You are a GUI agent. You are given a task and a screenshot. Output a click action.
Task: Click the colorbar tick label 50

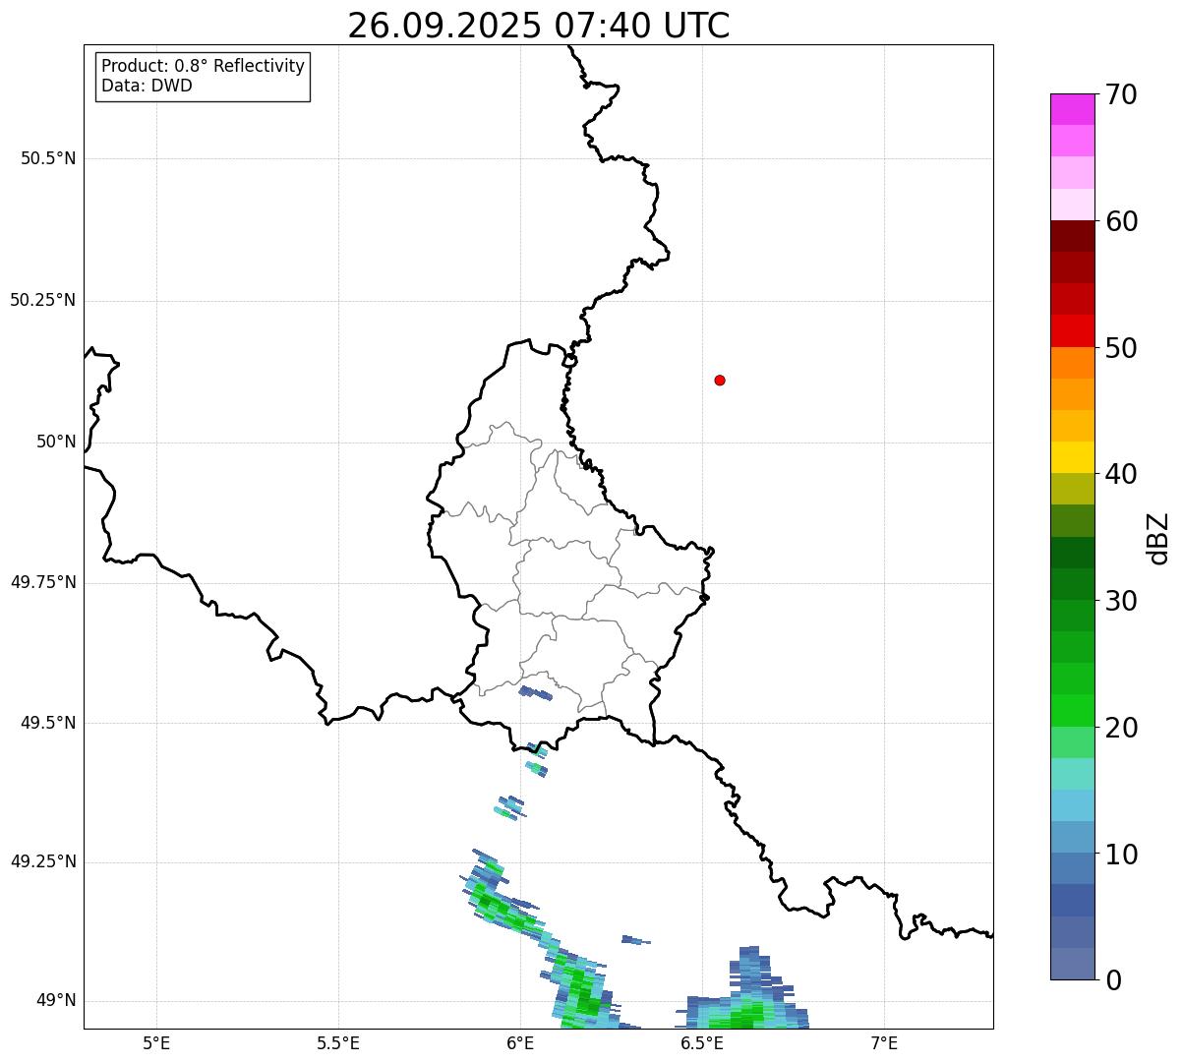1121,348
